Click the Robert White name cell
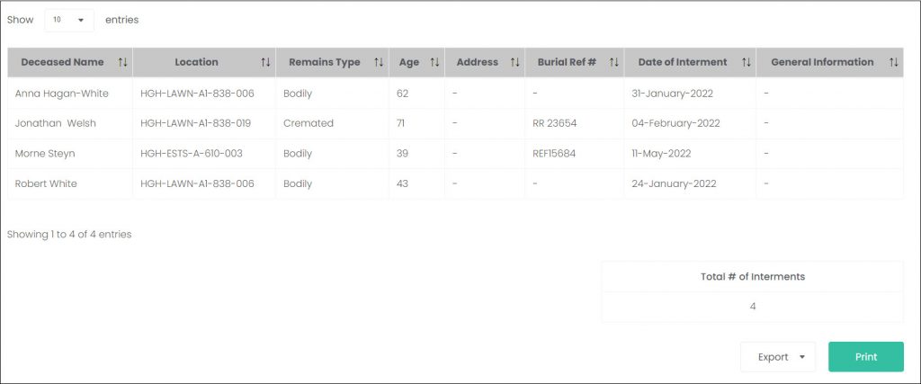Image resolution: width=921 pixels, height=384 pixels. click(46, 183)
